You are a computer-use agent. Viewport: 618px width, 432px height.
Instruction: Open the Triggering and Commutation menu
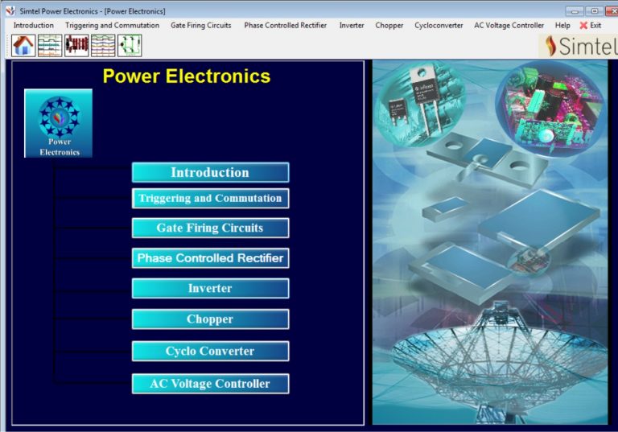coord(113,25)
